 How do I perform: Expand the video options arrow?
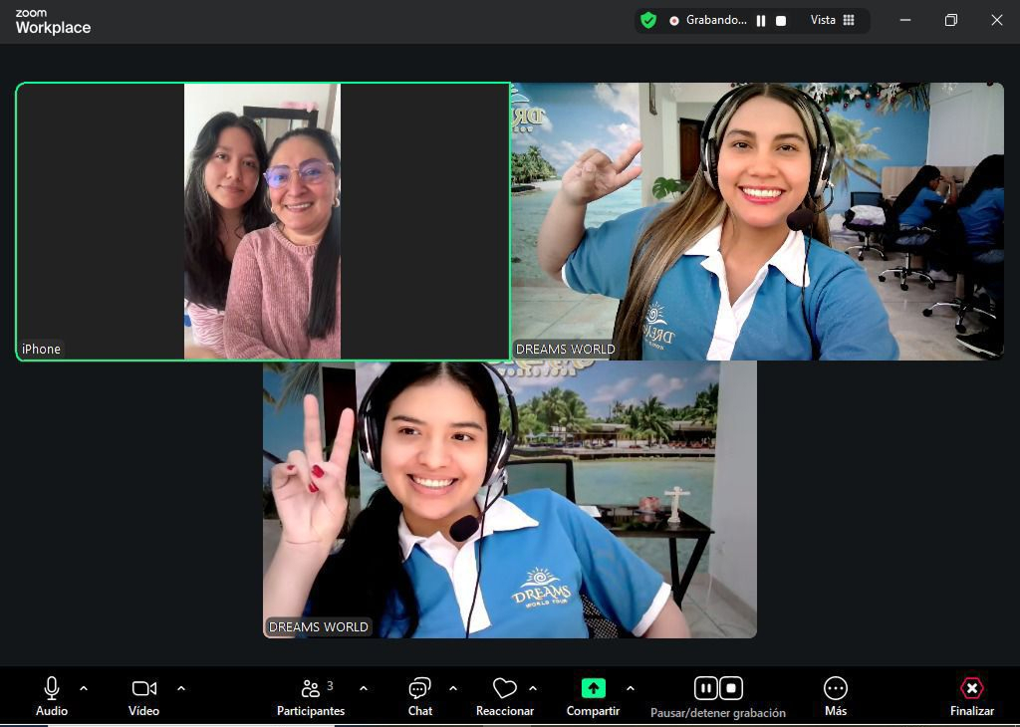[x=181, y=688]
